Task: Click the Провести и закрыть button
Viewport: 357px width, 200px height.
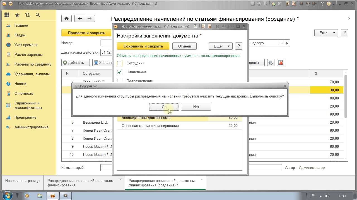Action: [x=86, y=33]
